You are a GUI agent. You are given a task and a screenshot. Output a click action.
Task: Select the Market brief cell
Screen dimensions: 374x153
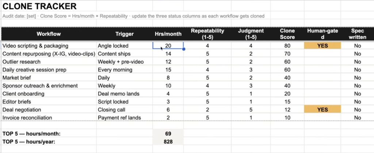(49, 78)
